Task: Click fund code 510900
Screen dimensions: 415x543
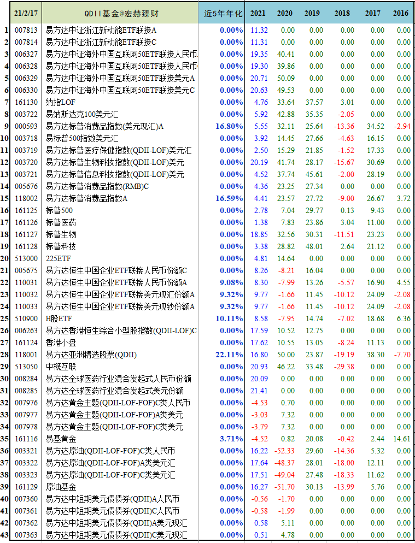Action: 26,318
